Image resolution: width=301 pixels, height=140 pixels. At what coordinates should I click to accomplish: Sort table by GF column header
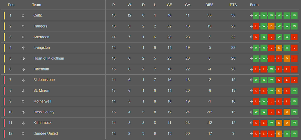[x=169, y=5]
